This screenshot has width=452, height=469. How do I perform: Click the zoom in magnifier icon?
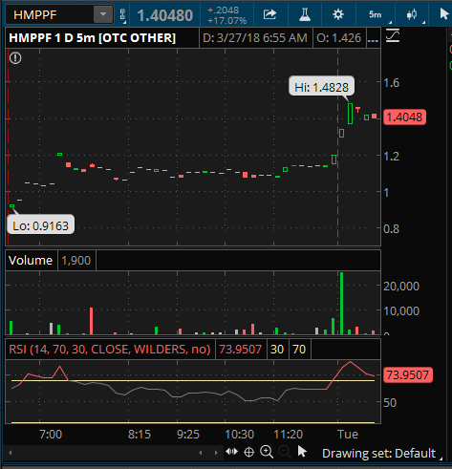(267, 452)
